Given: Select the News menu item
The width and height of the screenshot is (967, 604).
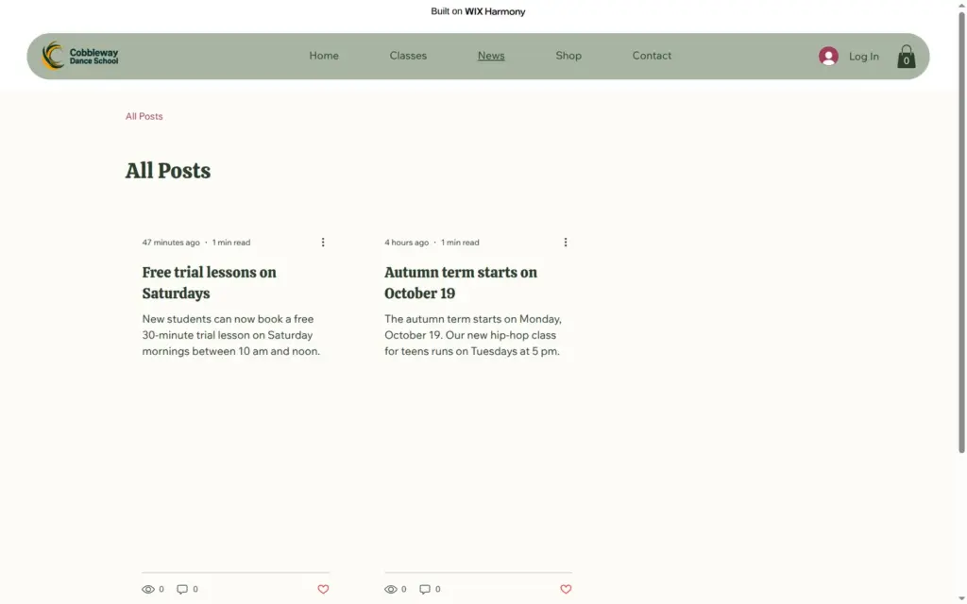Looking at the screenshot, I should point(491,56).
